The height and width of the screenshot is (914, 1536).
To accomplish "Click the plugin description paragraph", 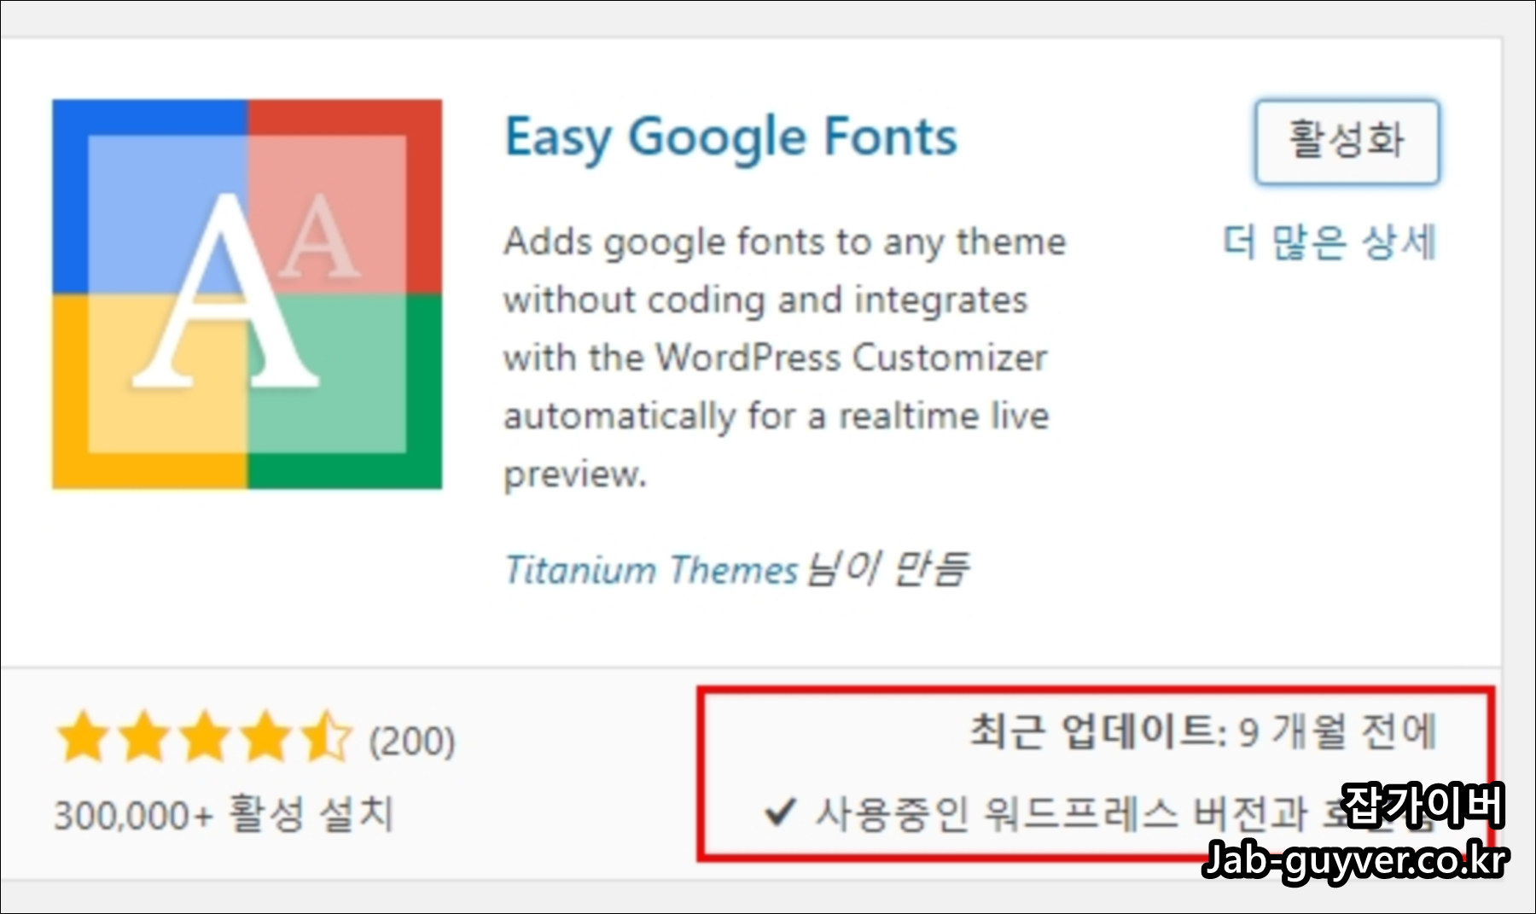I will pos(785,358).
